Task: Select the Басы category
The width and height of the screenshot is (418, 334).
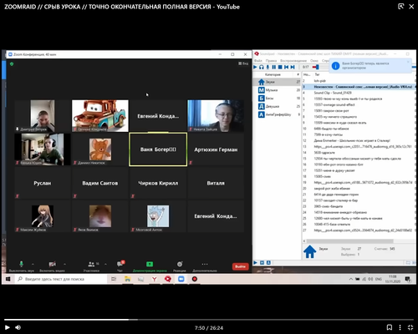Action: 278,98
